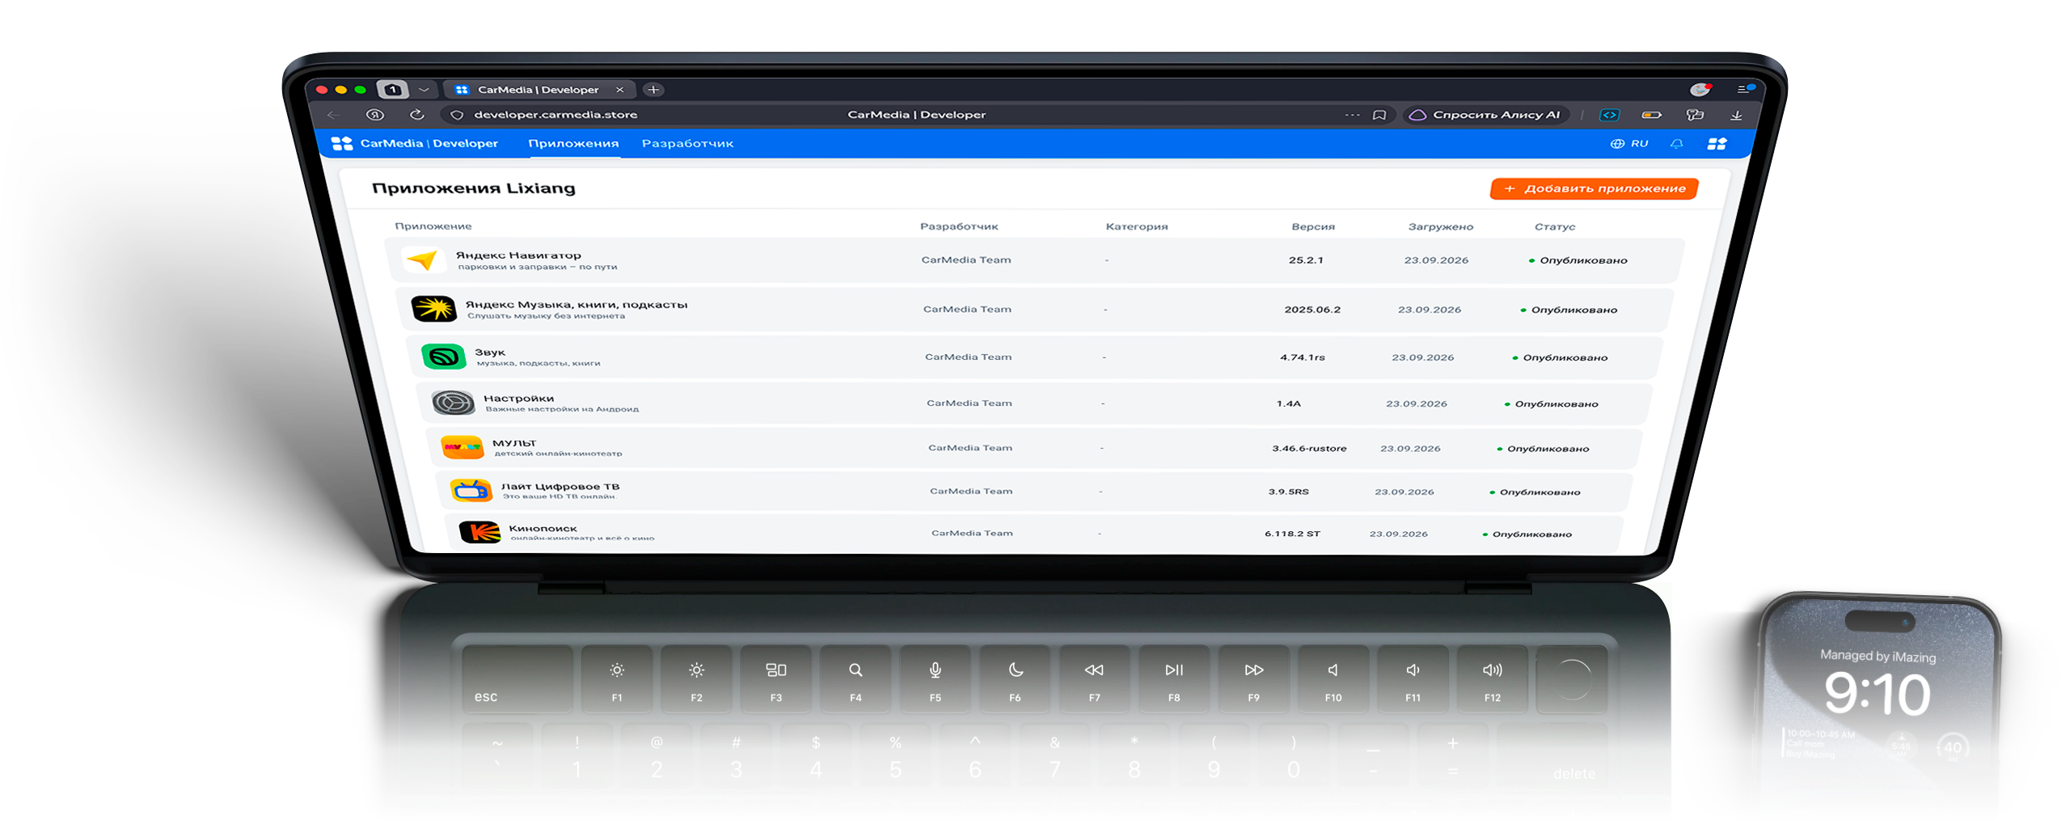Switch to the Разработчик tab
Viewport: 2070px width, 828px height.
coord(687,144)
